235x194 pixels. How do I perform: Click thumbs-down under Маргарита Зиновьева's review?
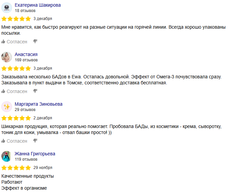pyautogui.click(x=35, y=141)
